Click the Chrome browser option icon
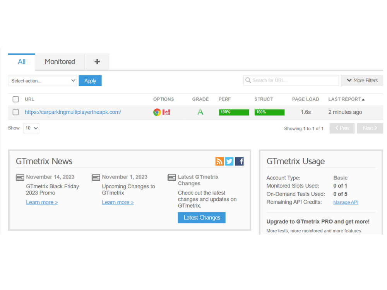Image resolution: width=387 pixels, height=290 pixels. (x=157, y=112)
